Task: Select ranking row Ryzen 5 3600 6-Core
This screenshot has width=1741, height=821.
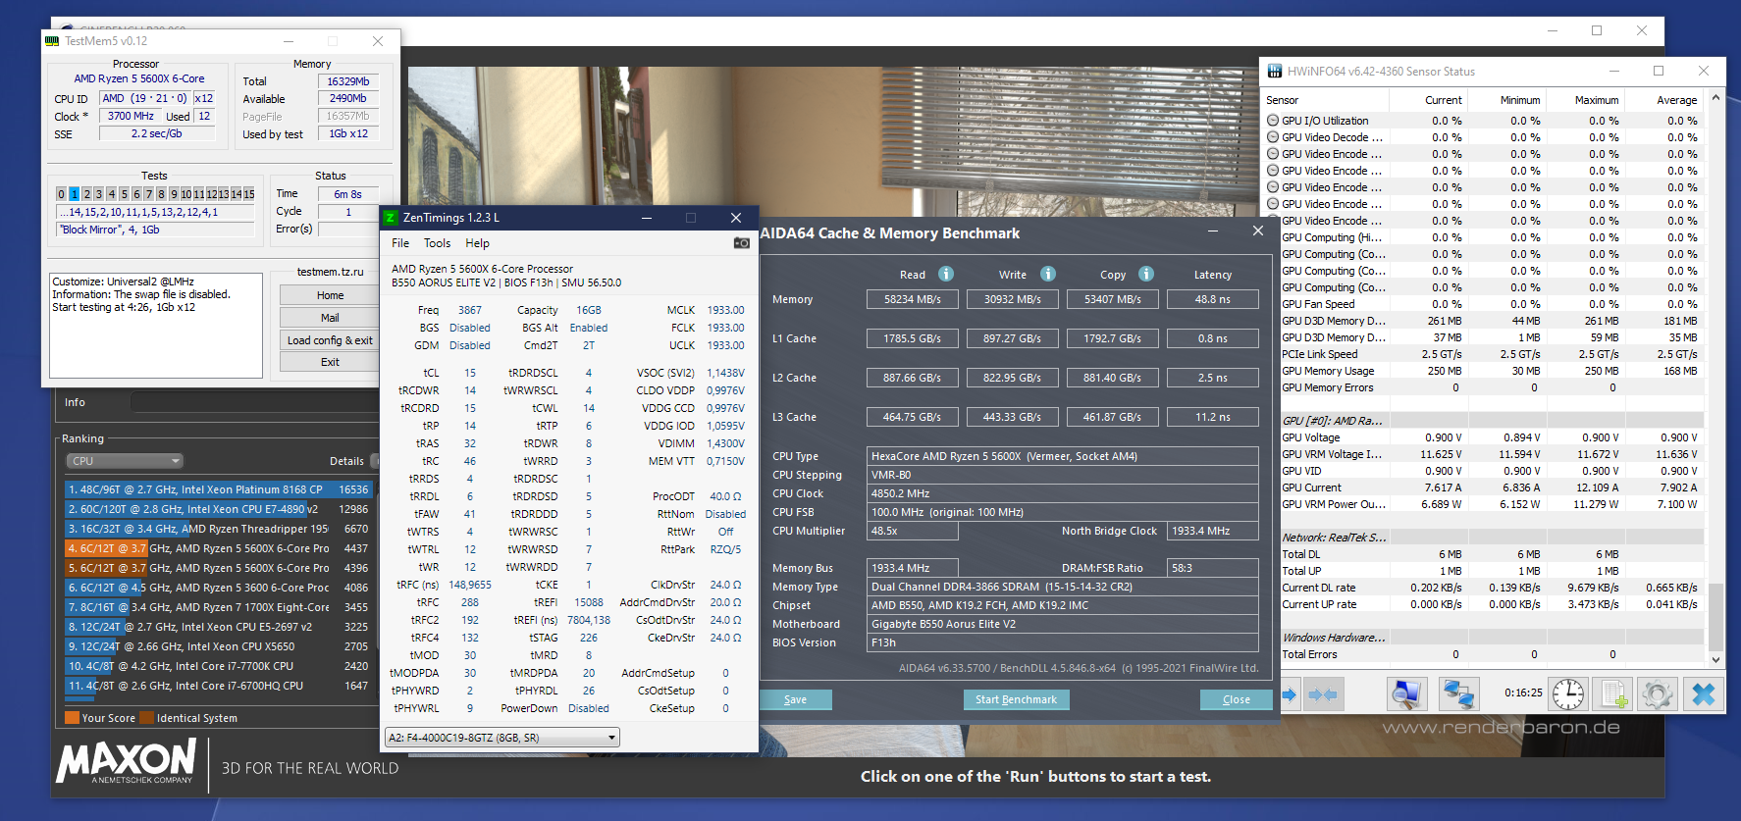Action: coord(218,588)
